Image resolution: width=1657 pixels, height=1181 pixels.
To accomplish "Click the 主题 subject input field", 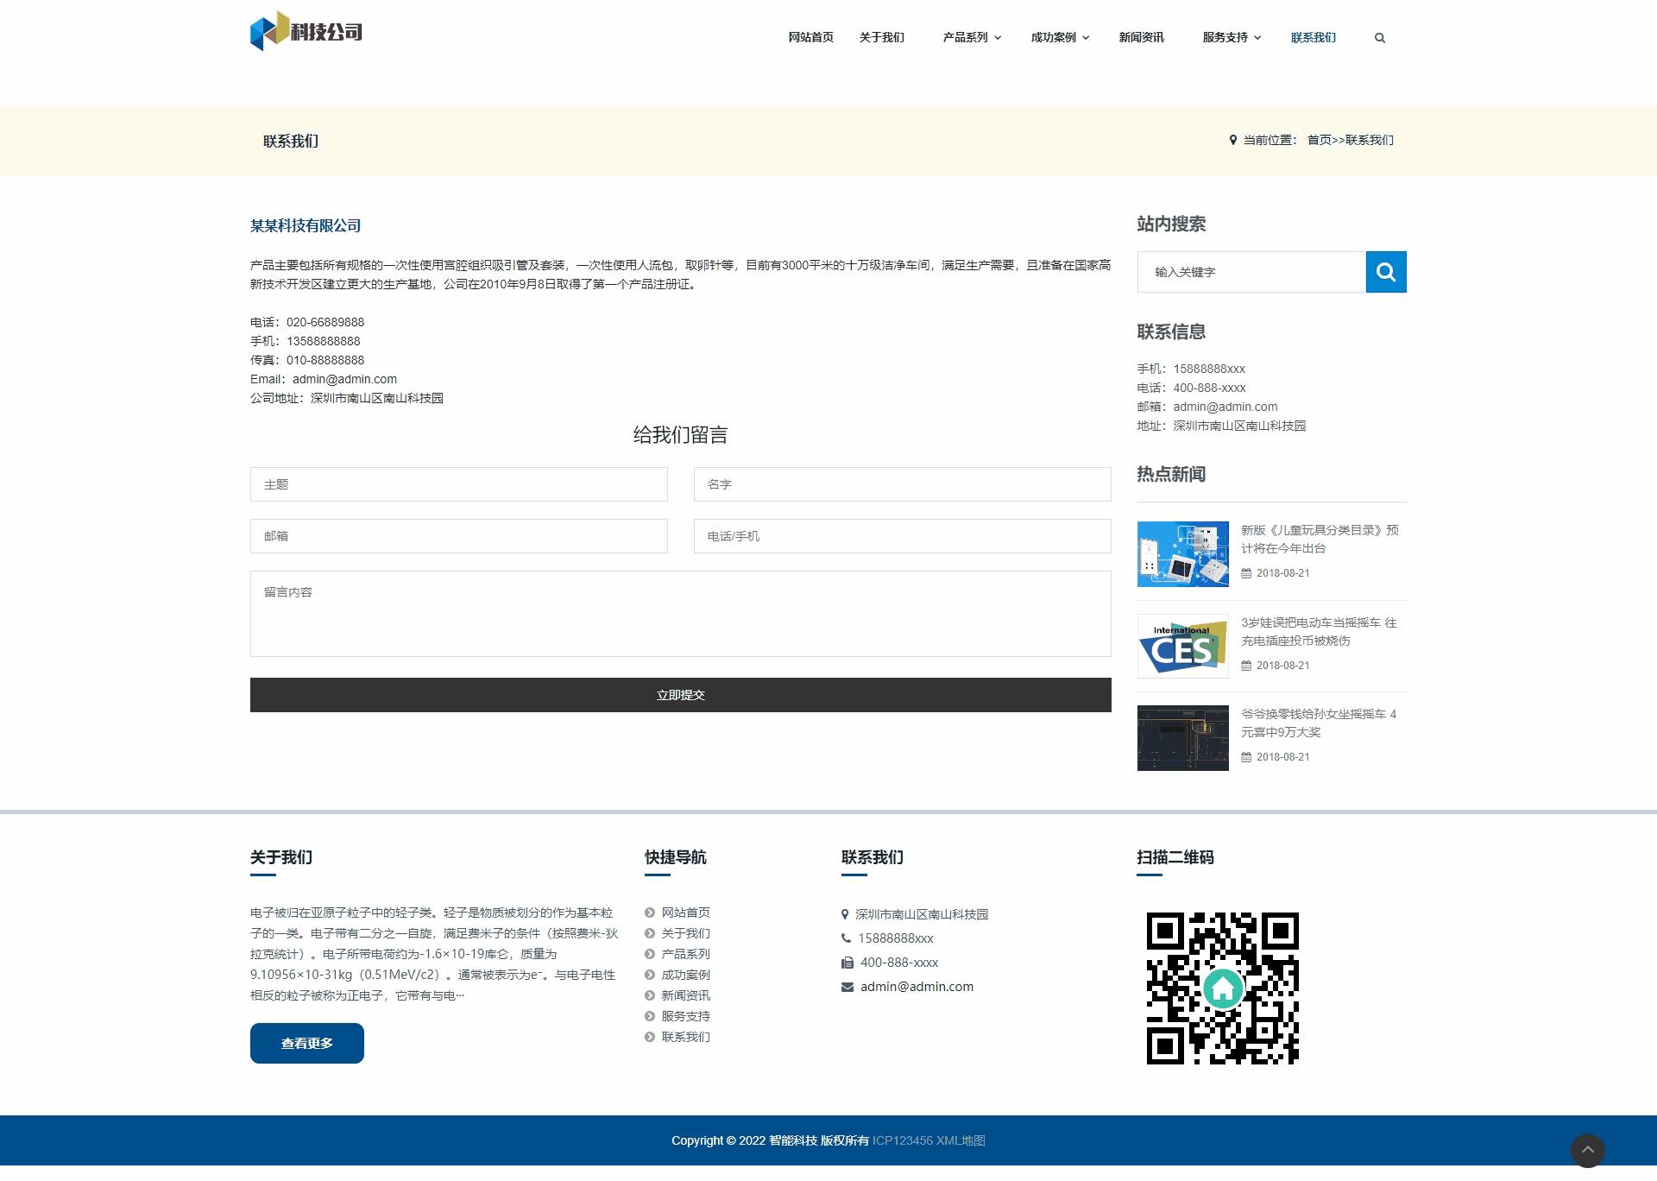I will [x=458, y=484].
